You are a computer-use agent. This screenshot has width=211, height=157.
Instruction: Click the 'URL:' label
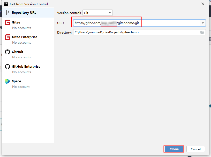[61, 23]
